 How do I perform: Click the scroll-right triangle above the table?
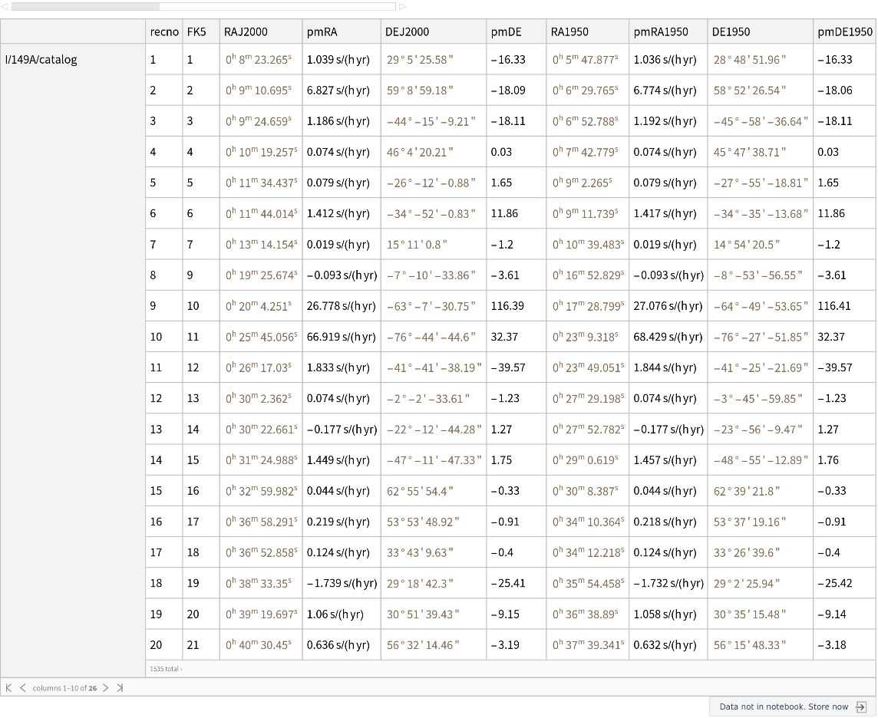coord(402,6)
